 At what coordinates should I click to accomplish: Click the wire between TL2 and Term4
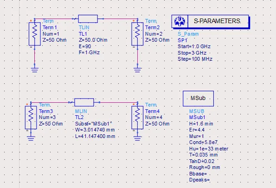click(x=118, y=102)
